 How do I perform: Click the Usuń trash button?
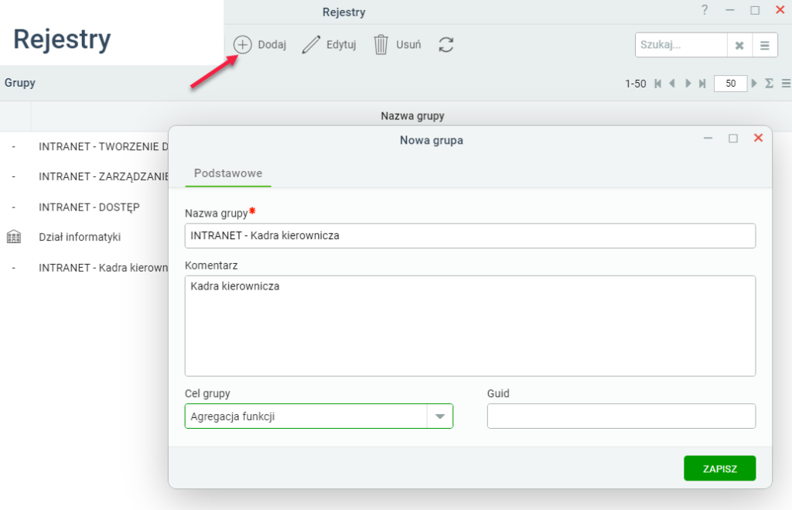(397, 44)
